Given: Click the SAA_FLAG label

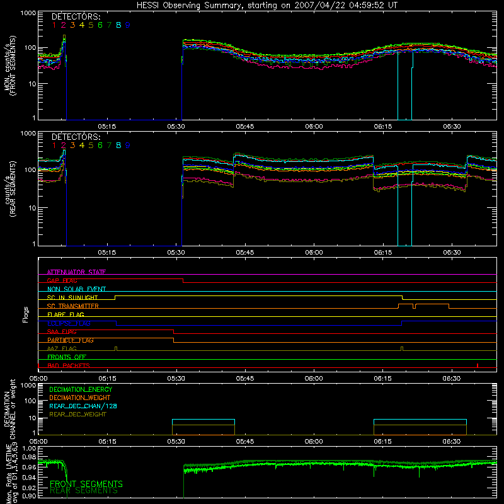Looking at the screenshot, I should point(62,332).
